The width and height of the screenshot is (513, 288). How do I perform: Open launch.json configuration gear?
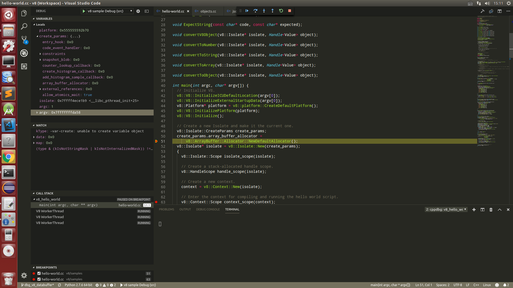[x=138, y=11]
